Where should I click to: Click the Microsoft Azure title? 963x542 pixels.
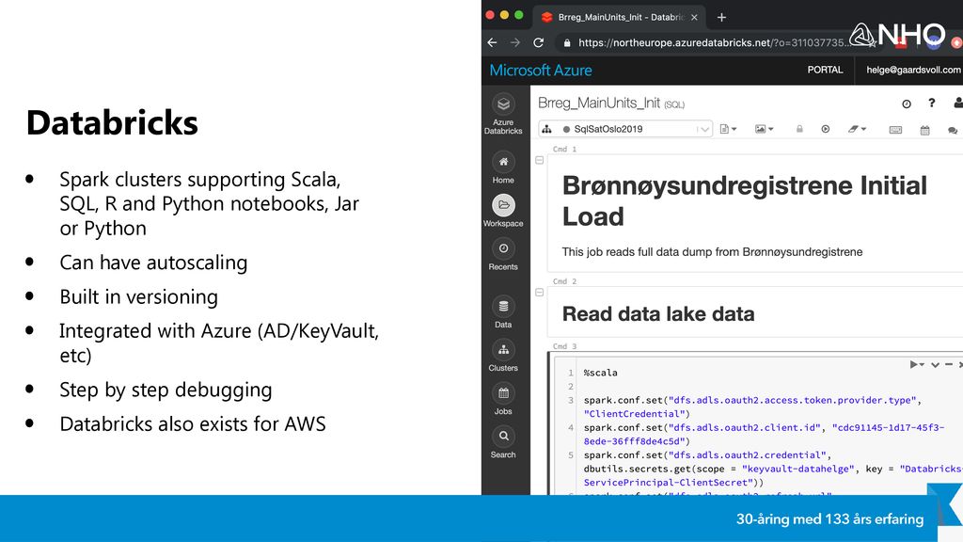(x=541, y=70)
